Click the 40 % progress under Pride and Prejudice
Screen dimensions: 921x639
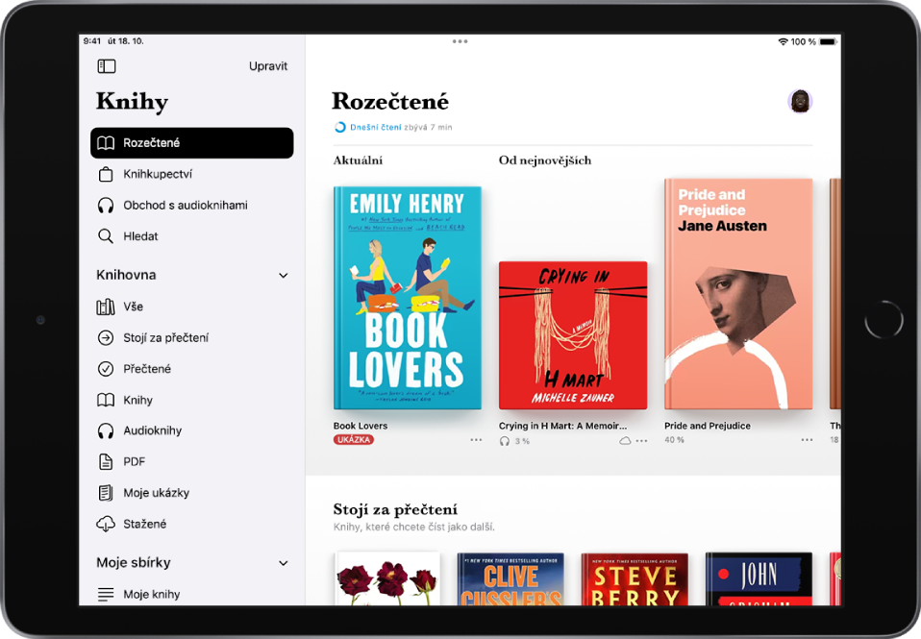pos(674,440)
